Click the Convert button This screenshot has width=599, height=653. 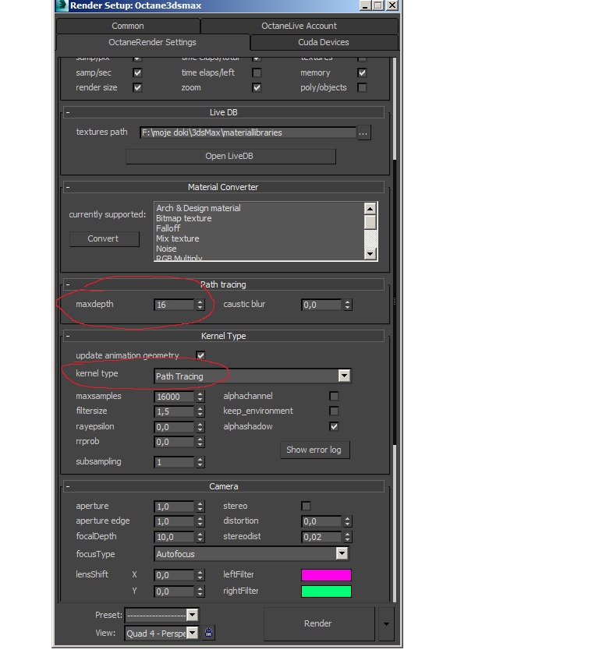tap(105, 238)
